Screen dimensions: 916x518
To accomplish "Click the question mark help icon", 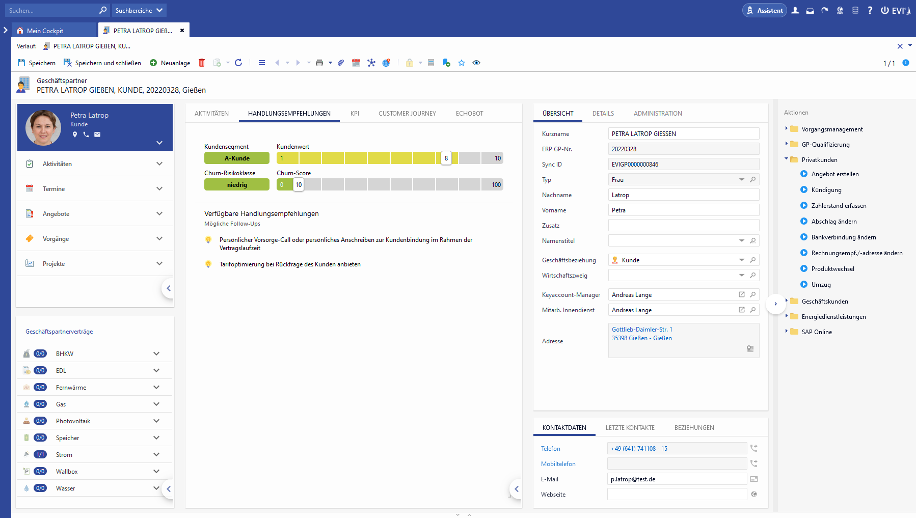I will [870, 10].
